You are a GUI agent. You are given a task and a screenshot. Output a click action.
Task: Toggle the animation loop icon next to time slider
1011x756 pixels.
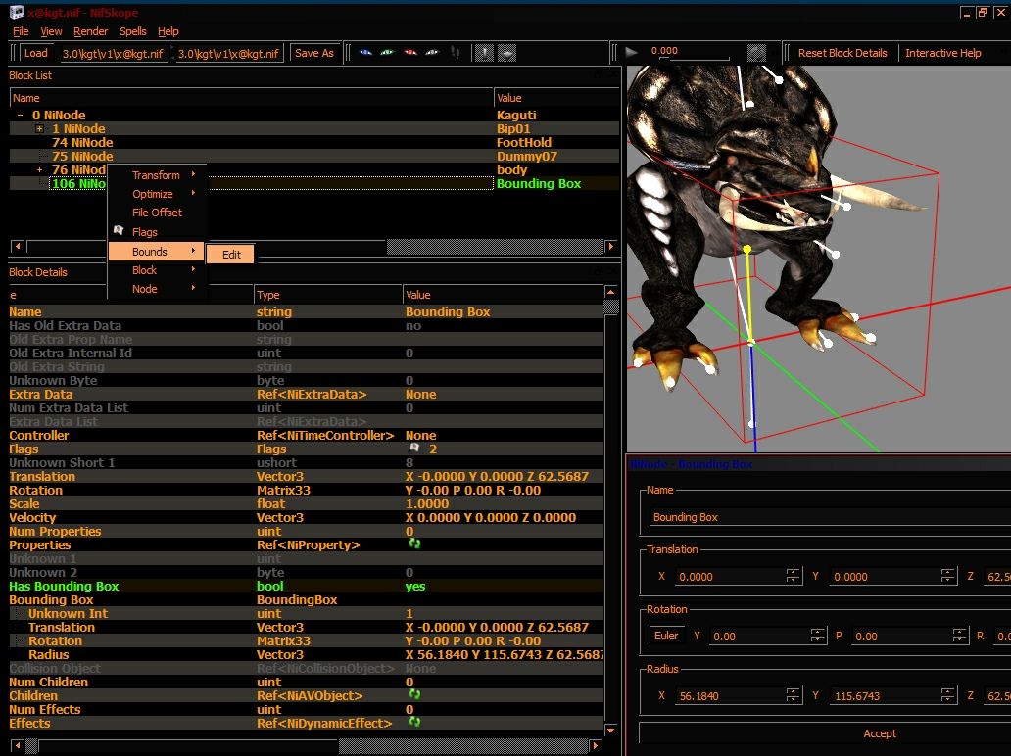pos(756,52)
